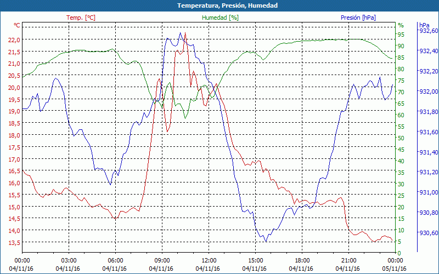The height and width of the screenshot is (274, 439).
Task: Select the '932,60' pressure axis value
Action: (429, 31)
